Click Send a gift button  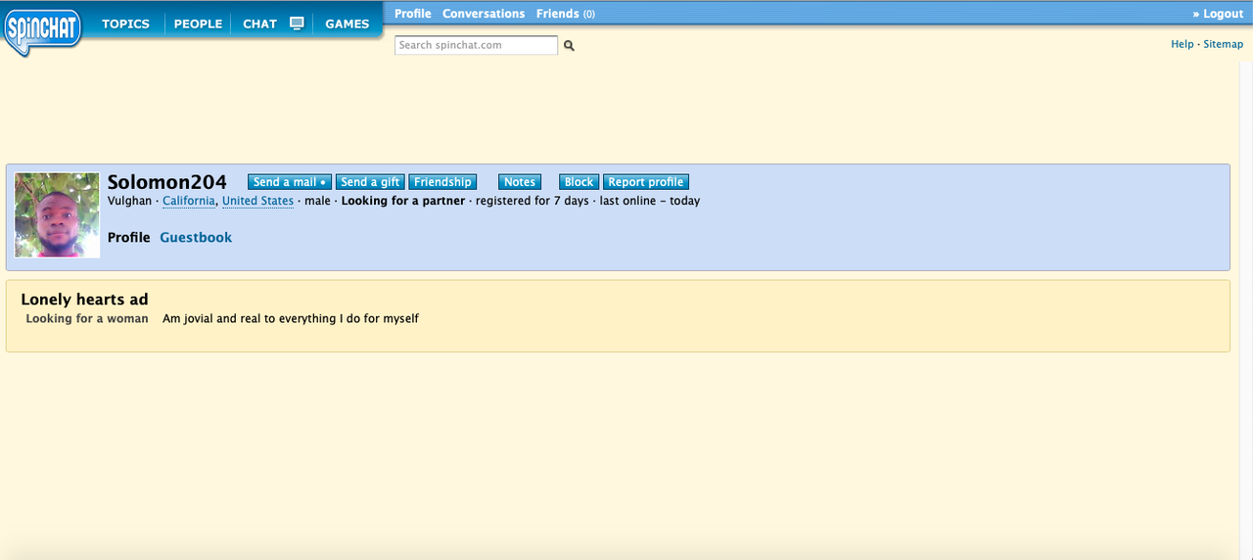[370, 182]
